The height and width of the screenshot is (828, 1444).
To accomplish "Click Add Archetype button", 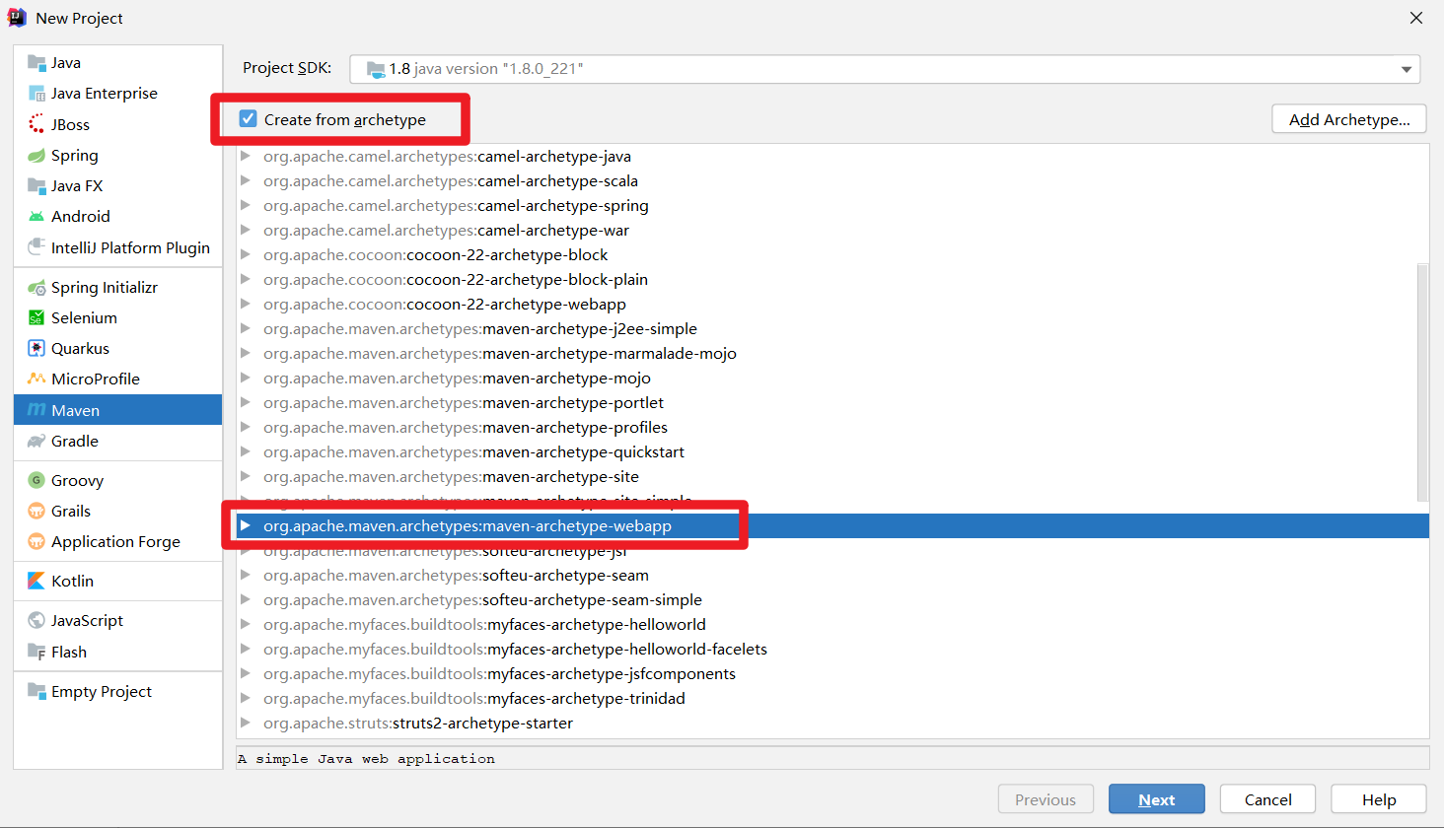I will [x=1349, y=119].
